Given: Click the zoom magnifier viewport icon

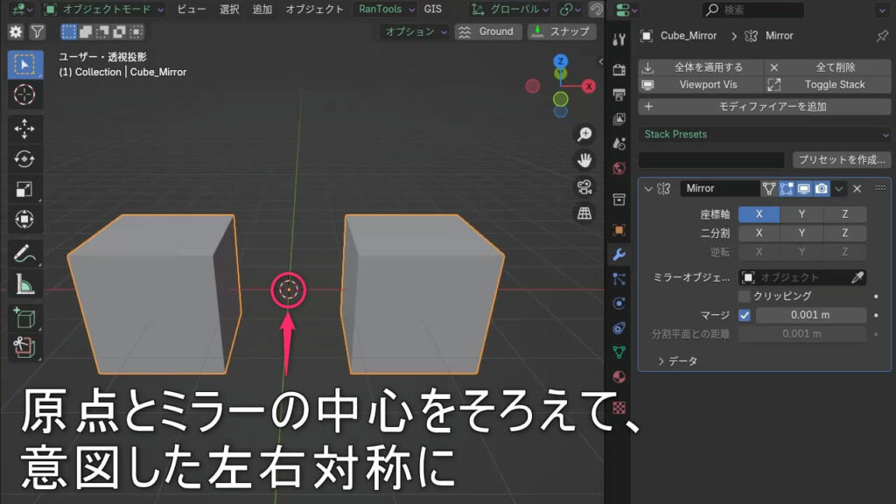Looking at the screenshot, I should point(584,135).
